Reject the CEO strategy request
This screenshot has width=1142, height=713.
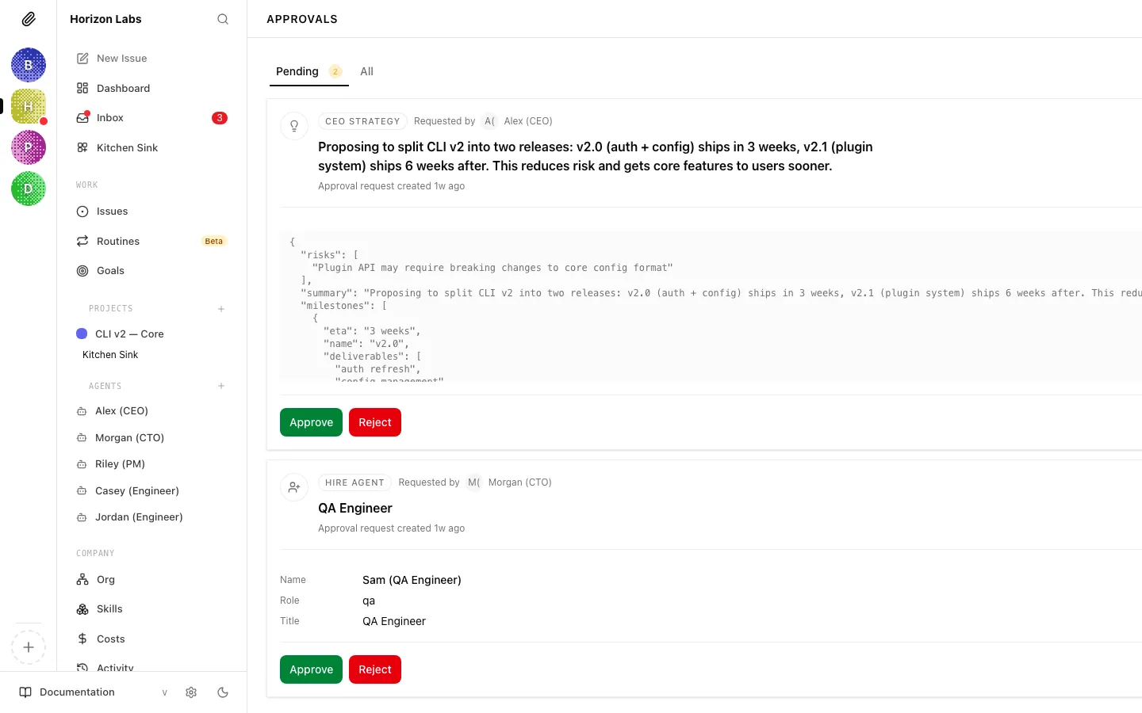[375, 422]
